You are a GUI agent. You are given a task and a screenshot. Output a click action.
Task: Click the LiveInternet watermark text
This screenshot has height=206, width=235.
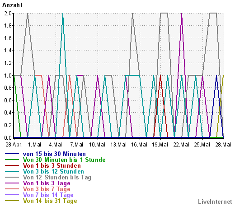pyautogui.click(x=215, y=202)
